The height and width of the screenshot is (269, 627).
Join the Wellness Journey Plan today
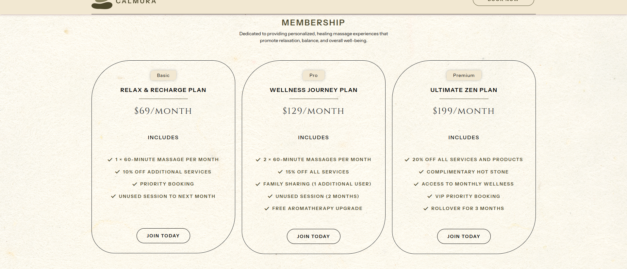pyautogui.click(x=313, y=236)
